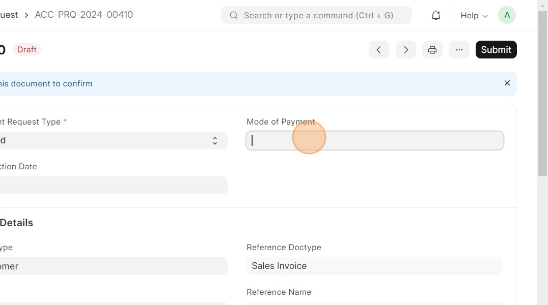Dismiss the blue confirmation banner

[x=507, y=83]
